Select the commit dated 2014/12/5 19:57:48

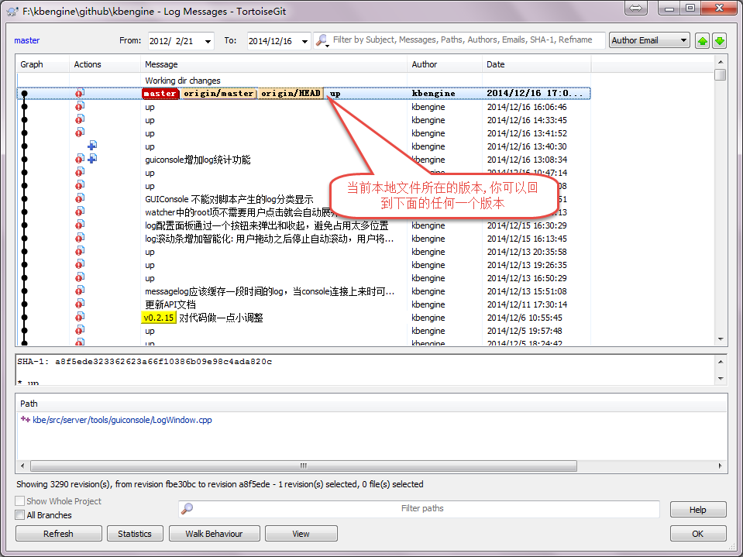click(x=303, y=331)
